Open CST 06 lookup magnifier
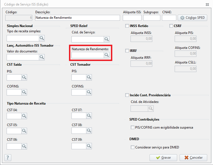Image resolution: width=213 pixels, height=165 pixels. coord(24,146)
